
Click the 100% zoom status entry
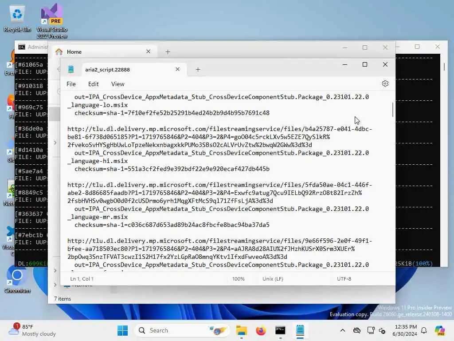point(238,279)
